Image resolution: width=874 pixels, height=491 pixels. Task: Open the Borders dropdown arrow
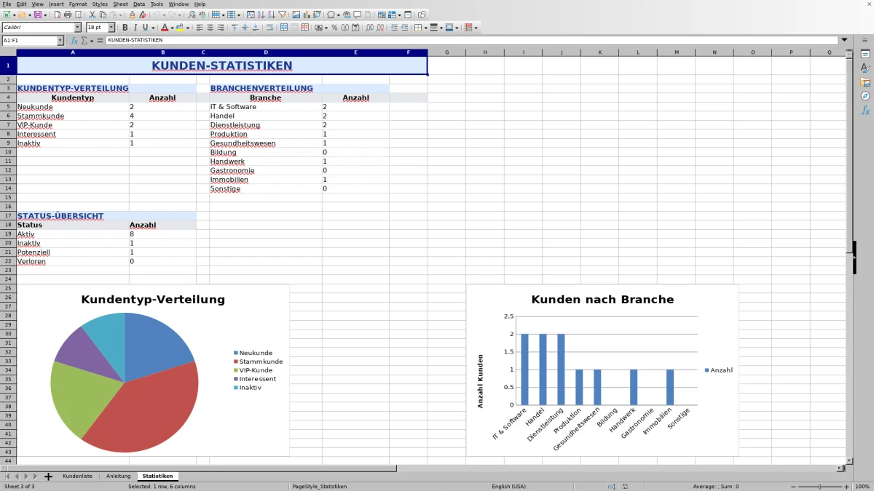(425, 28)
